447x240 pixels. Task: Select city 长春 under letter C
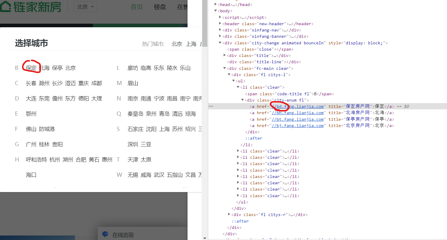31,83
